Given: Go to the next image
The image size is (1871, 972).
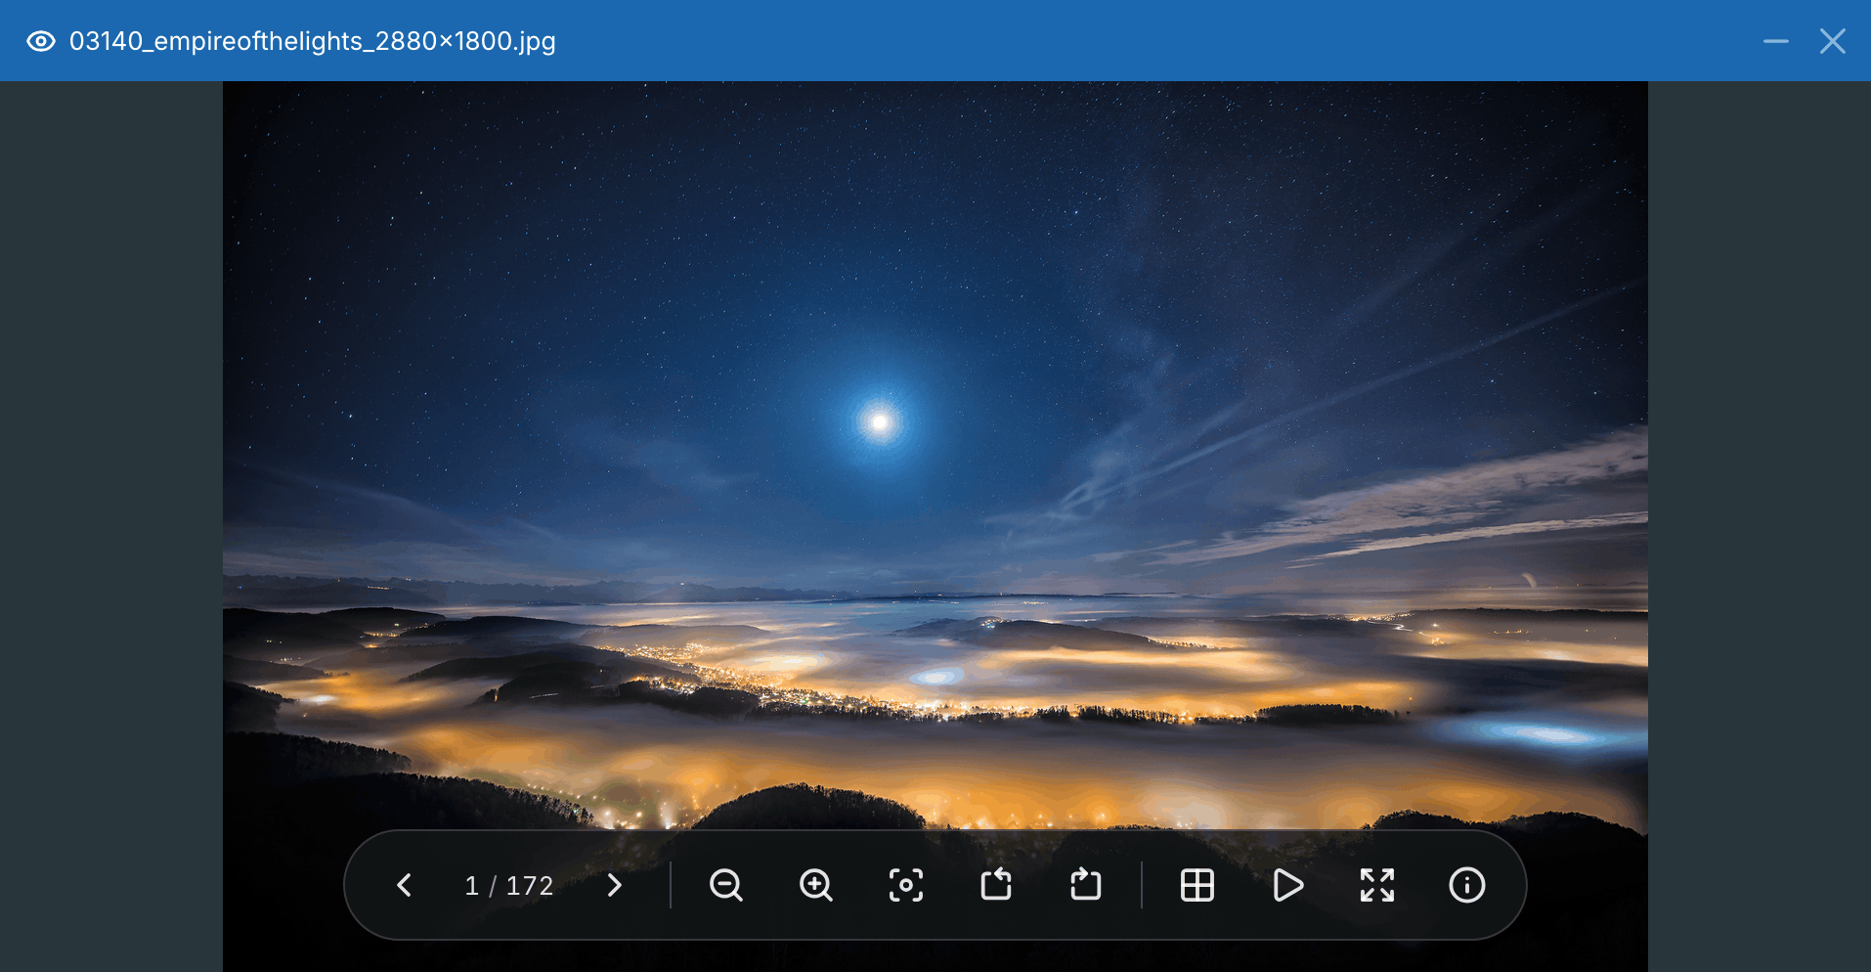Looking at the screenshot, I should (614, 885).
